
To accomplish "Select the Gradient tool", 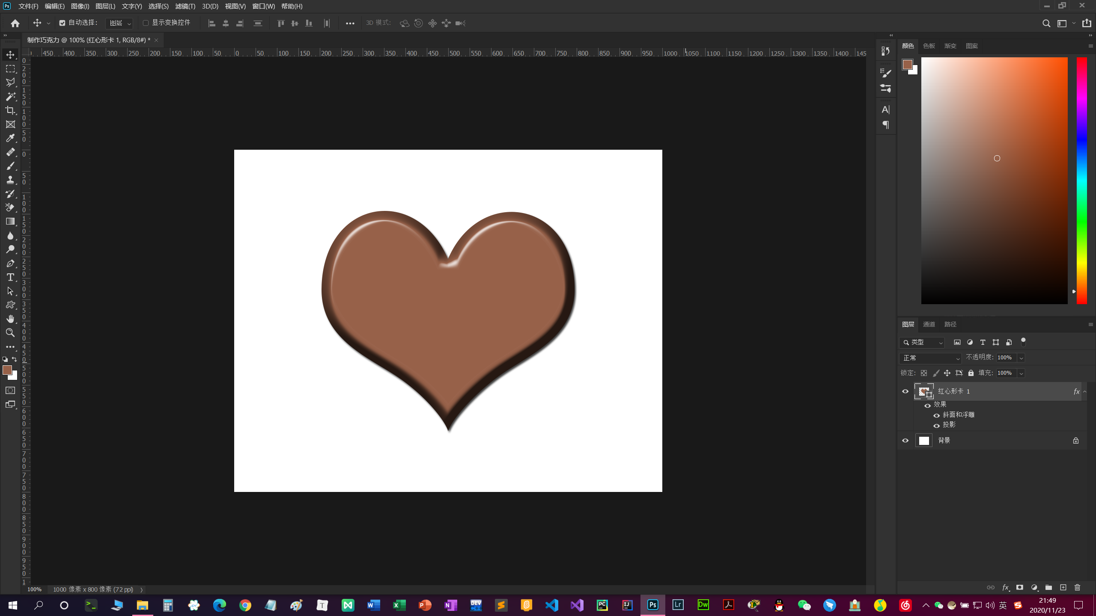I will click(10, 222).
